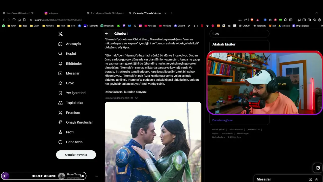This screenshot has height=182, width=323.
Task: Click Gönderi yayınla button
Action: [76, 155]
